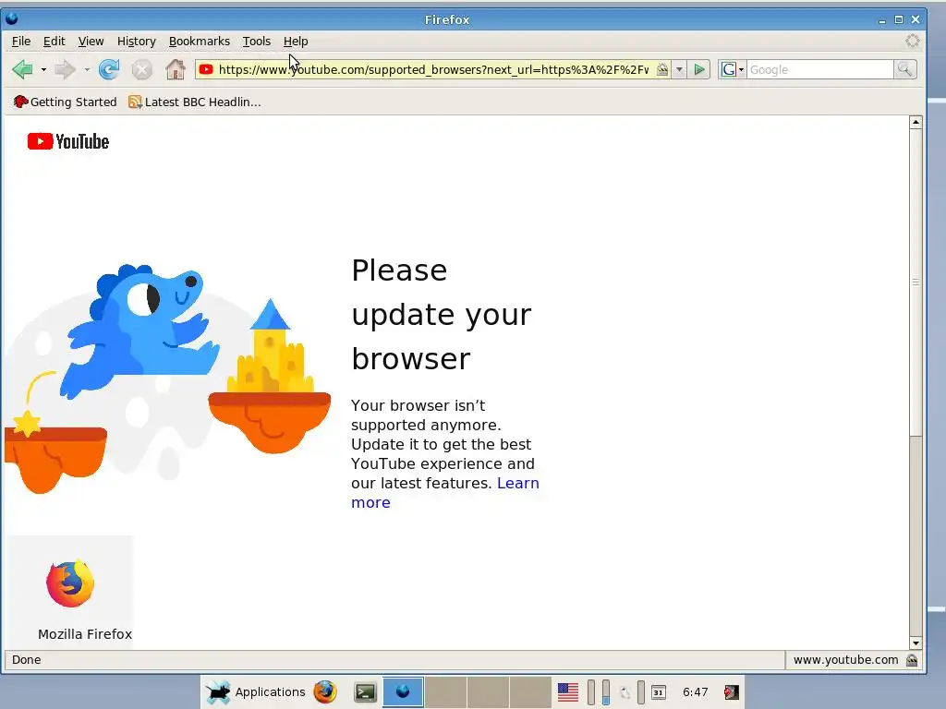Go to the Home page
This screenshot has height=709, width=946.
click(x=176, y=69)
